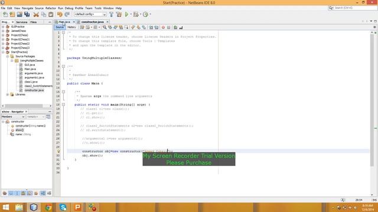Click the Save All toolbar icon

coord(27,14)
